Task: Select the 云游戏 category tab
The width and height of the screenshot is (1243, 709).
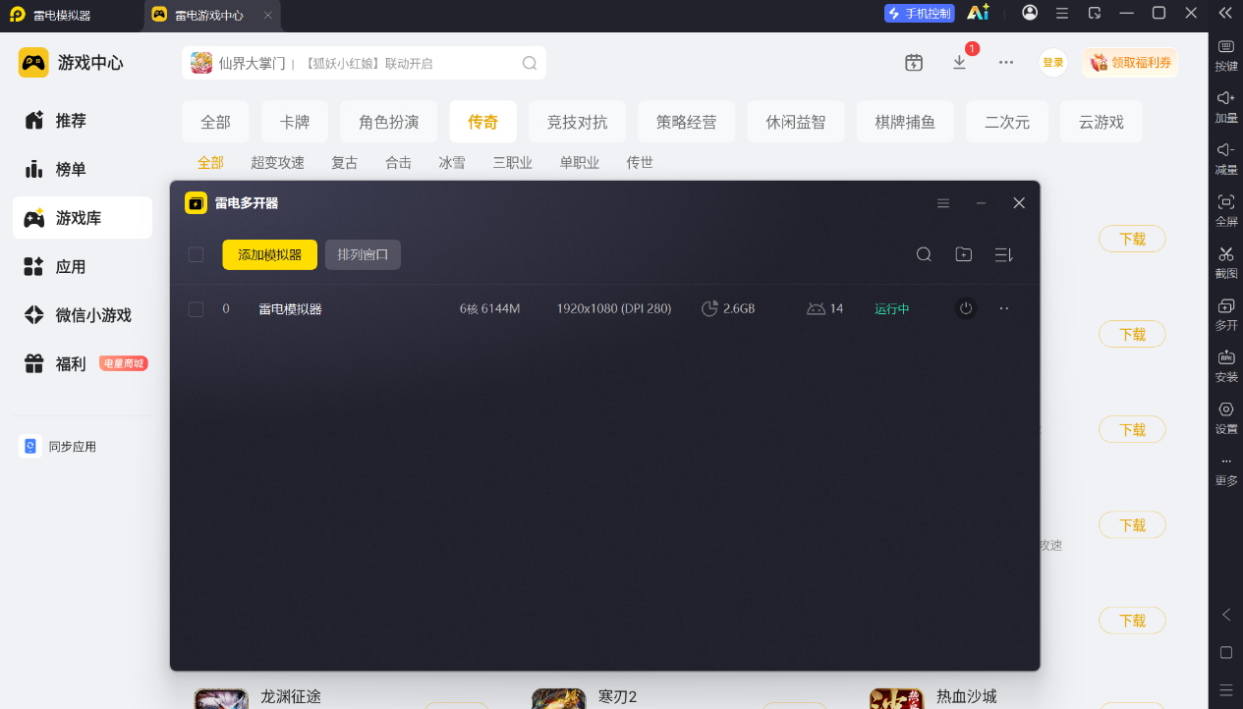Action: pyautogui.click(x=1102, y=122)
